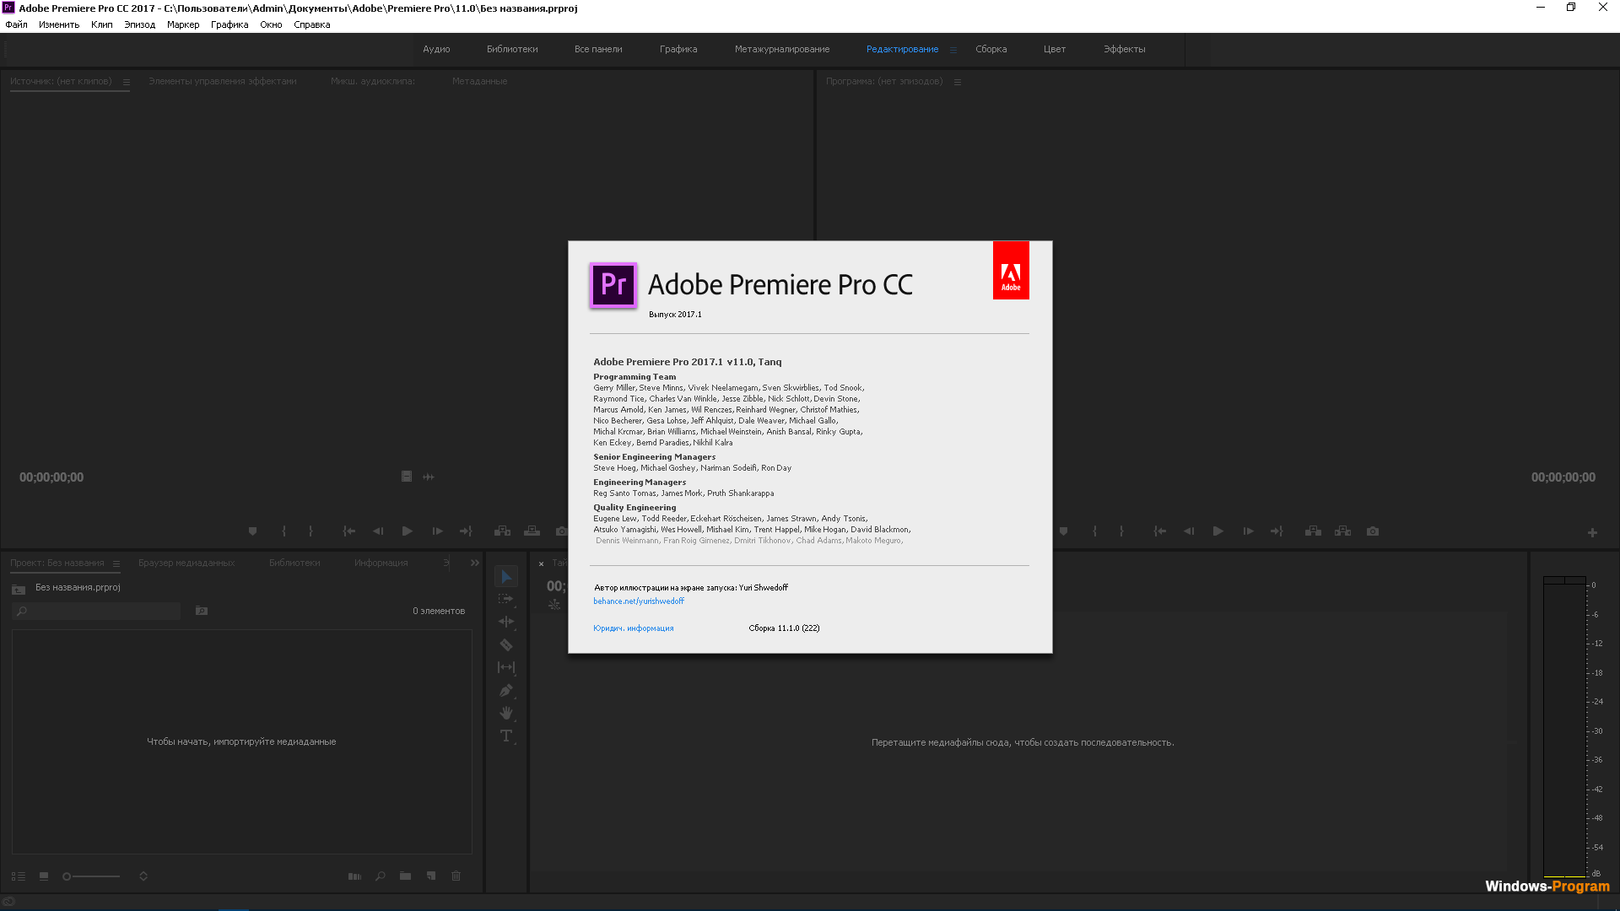Screen dimensions: 1620x911
Task: Select the Razor tool
Action: click(506, 644)
